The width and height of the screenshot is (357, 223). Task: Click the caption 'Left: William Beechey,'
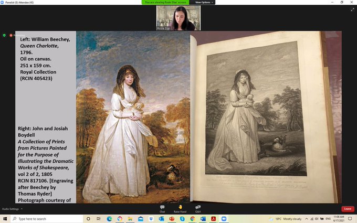coord(45,39)
